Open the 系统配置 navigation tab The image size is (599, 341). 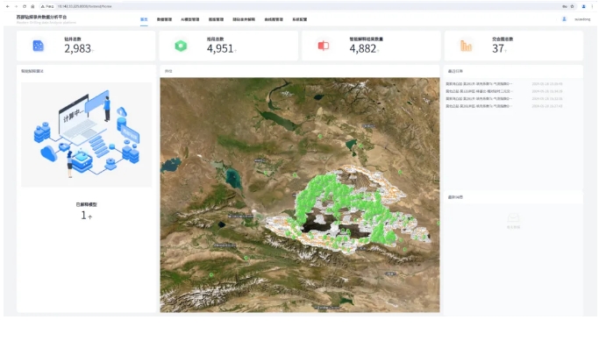[x=300, y=19]
